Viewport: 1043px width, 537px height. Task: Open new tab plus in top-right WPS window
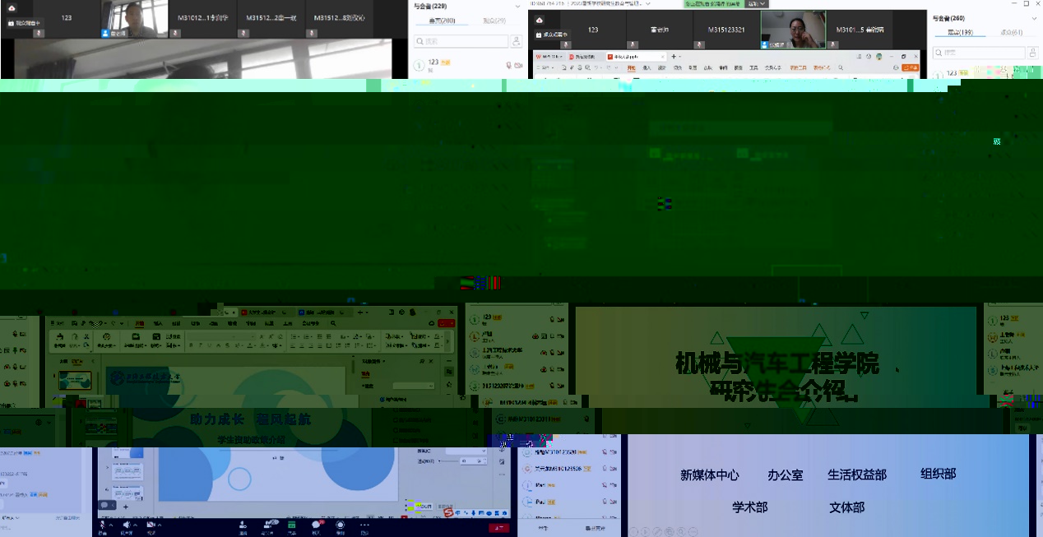tap(674, 56)
